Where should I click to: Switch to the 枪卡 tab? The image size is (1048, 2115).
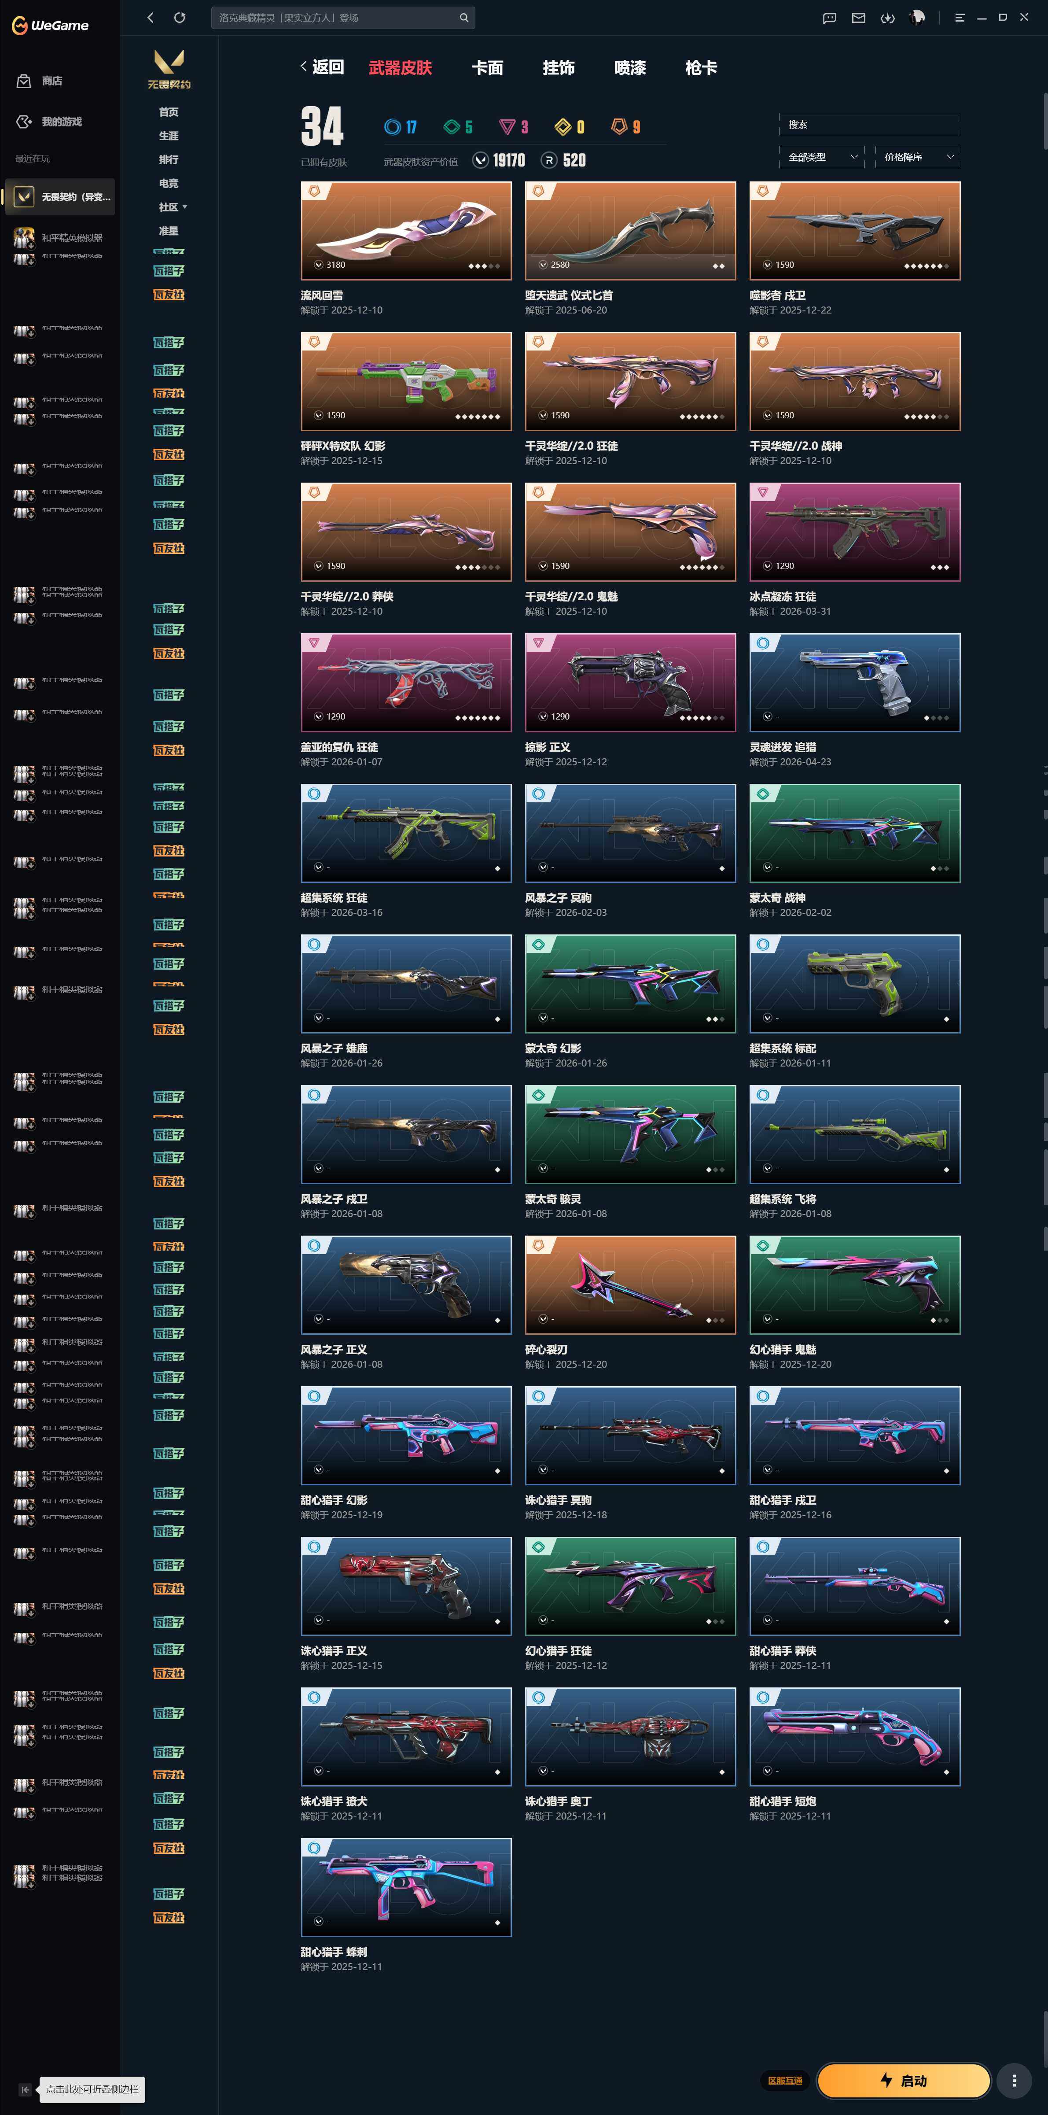[x=702, y=67]
